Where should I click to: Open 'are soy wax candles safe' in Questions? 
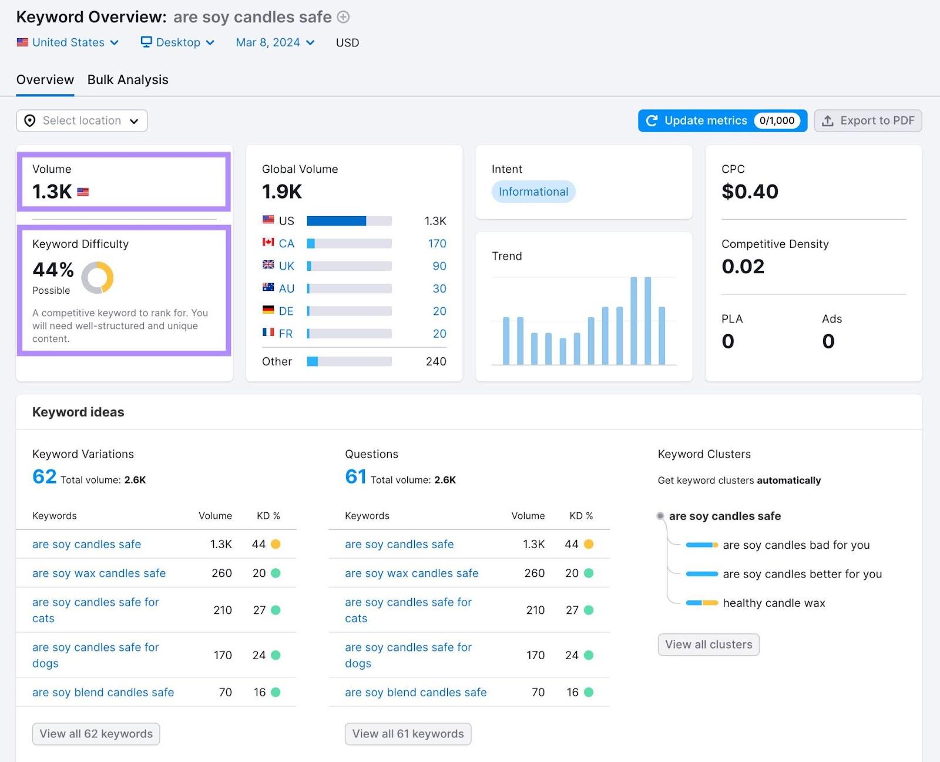tap(412, 573)
